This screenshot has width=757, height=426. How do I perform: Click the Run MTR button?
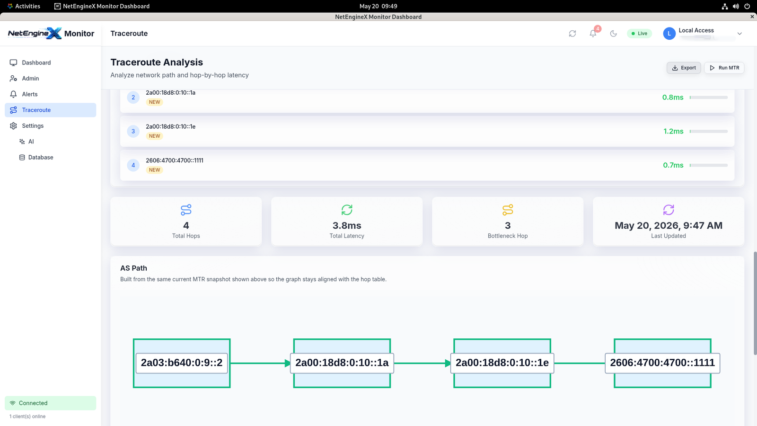(x=724, y=68)
